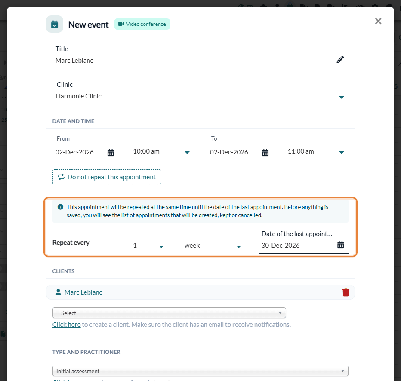Toggle the Video conference badge
This screenshot has width=401, height=381.
pyautogui.click(x=142, y=24)
